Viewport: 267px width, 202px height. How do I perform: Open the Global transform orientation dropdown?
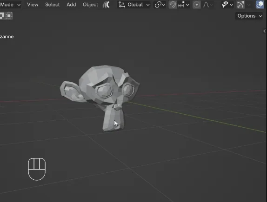click(x=134, y=5)
